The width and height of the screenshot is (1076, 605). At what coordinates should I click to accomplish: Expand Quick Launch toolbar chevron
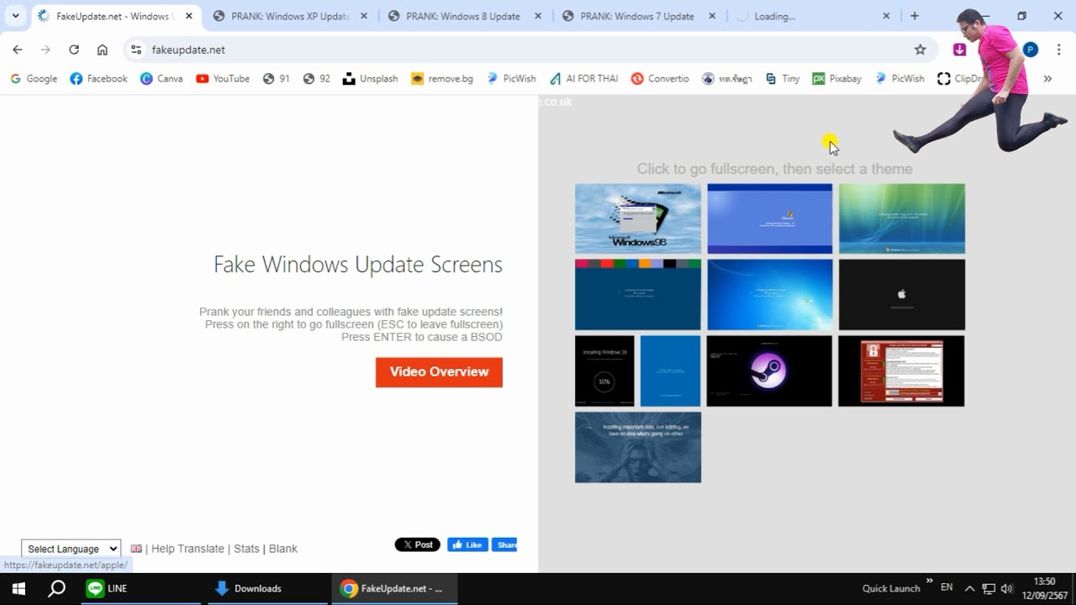[929, 581]
